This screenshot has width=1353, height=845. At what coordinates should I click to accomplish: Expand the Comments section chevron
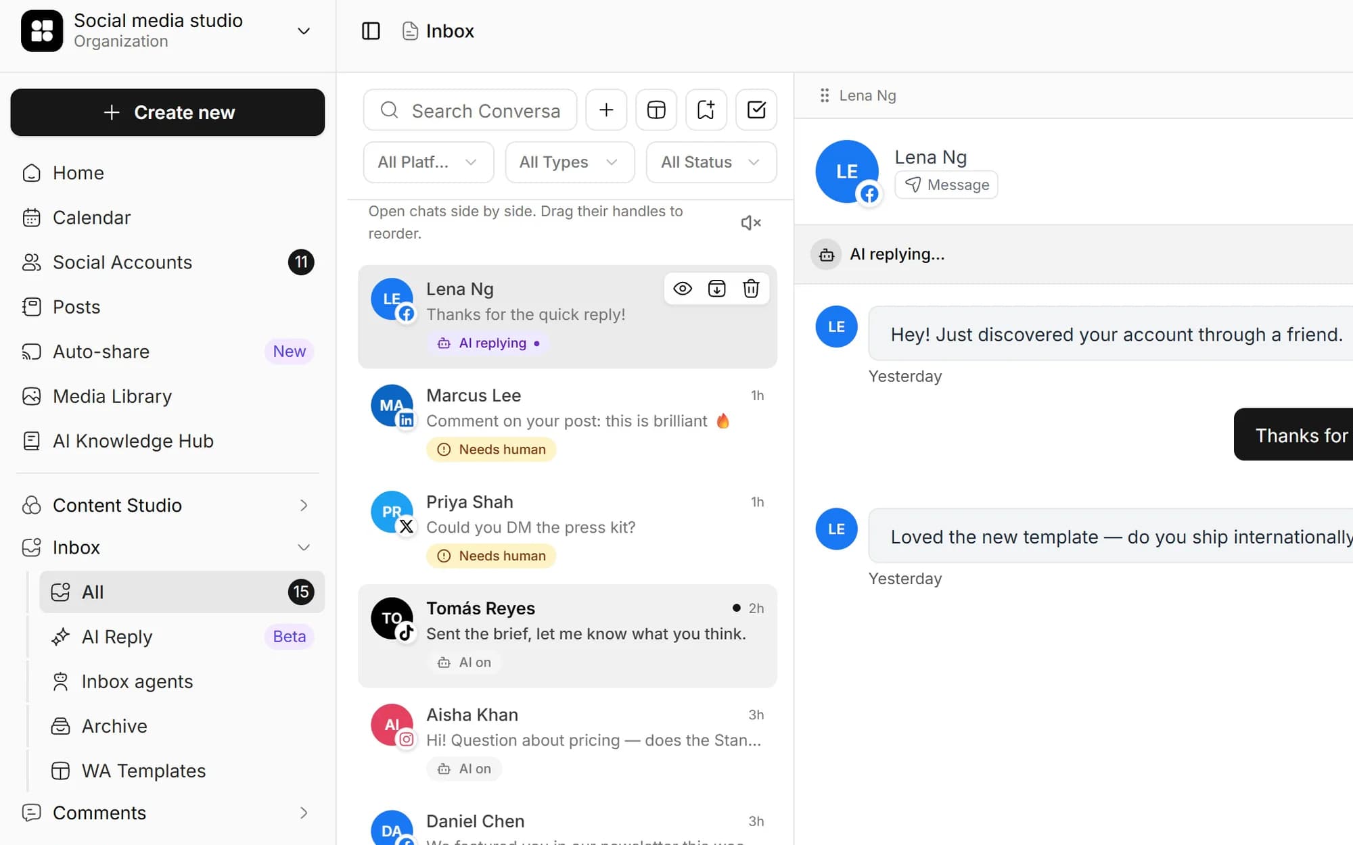[x=304, y=813]
